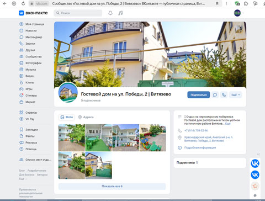Click the Музыка sidebar icon
The width and height of the screenshot is (265, 201).
point(22,70)
